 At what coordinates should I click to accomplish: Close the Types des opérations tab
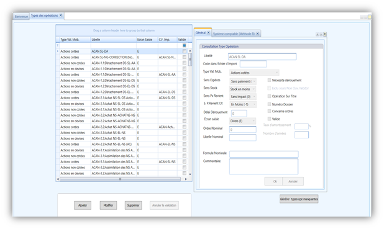click(x=61, y=16)
